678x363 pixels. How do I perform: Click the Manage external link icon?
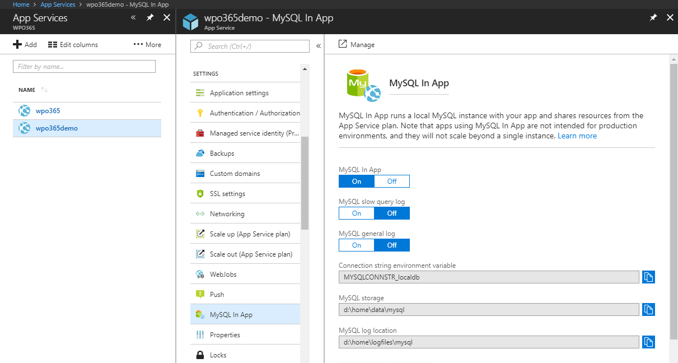pos(343,44)
